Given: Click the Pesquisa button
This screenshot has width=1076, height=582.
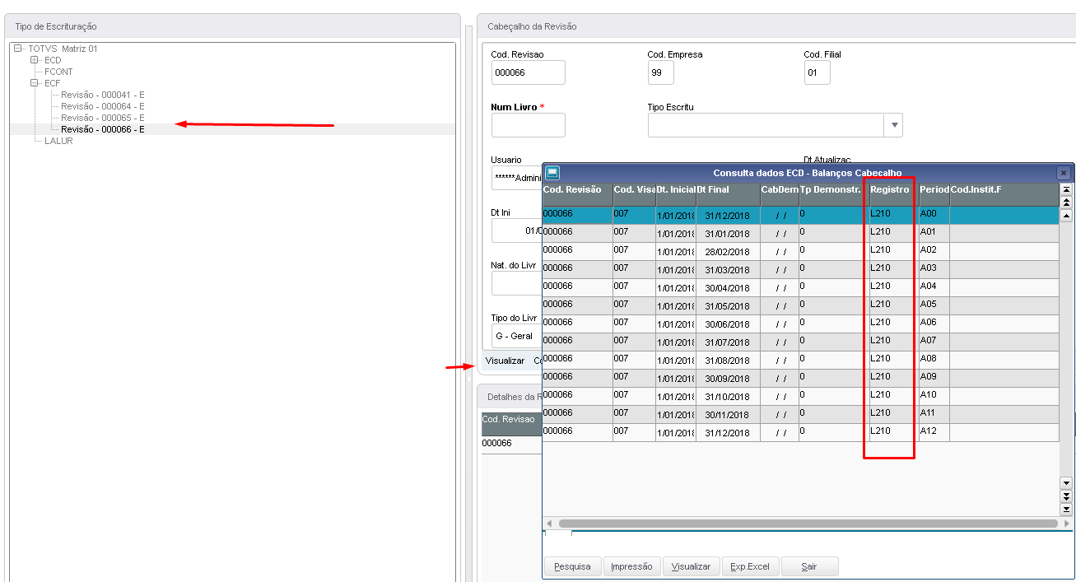Looking at the screenshot, I should click(572, 566).
